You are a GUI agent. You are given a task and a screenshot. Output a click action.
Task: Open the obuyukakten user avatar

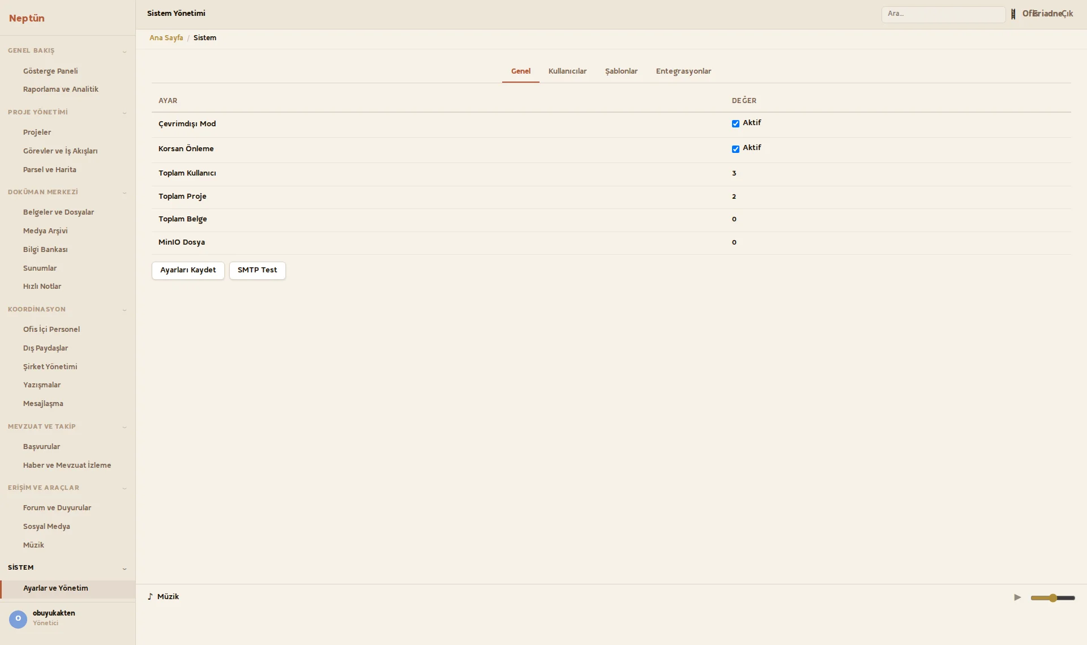pyautogui.click(x=18, y=618)
